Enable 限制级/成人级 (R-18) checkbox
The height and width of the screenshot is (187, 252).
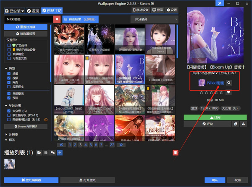point(9,120)
